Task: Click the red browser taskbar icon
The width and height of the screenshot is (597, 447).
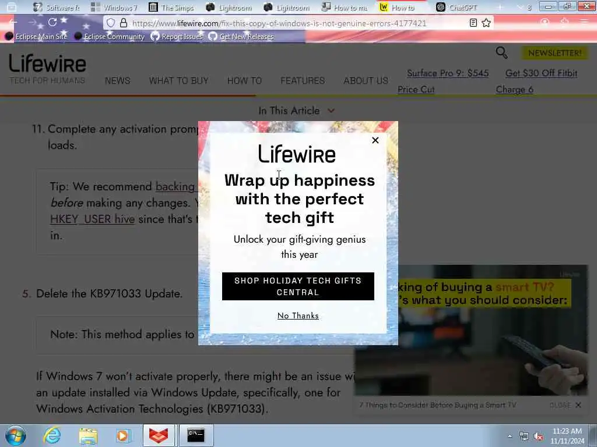Action: [159, 435]
